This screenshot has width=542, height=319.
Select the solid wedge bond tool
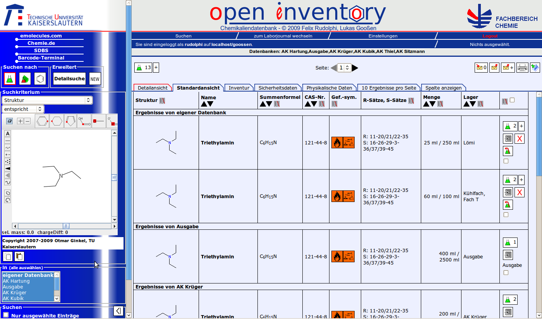click(8, 168)
